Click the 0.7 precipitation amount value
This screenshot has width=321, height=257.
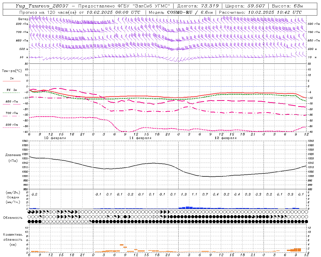(205, 195)
